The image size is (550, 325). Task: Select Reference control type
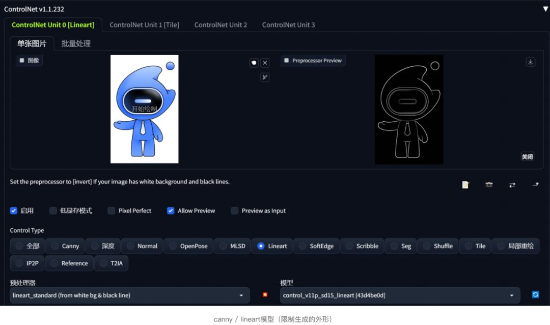(x=69, y=263)
